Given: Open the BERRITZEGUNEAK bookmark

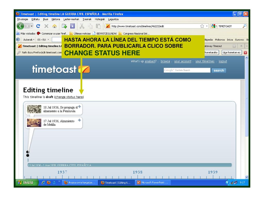Looking at the screenshot, I should click(105, 34).
